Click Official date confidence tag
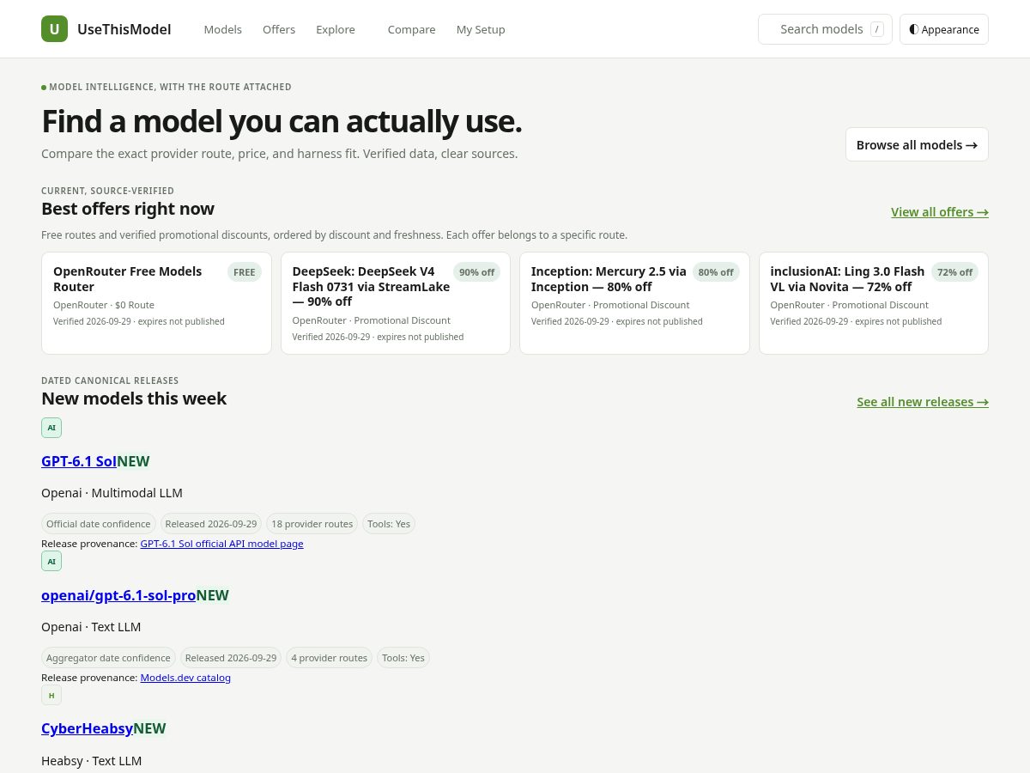The height and width of the screenshot is (773, 1030). (x=99, y=524)
